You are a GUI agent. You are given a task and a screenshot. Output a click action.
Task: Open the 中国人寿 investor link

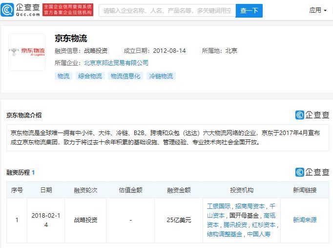259,234
